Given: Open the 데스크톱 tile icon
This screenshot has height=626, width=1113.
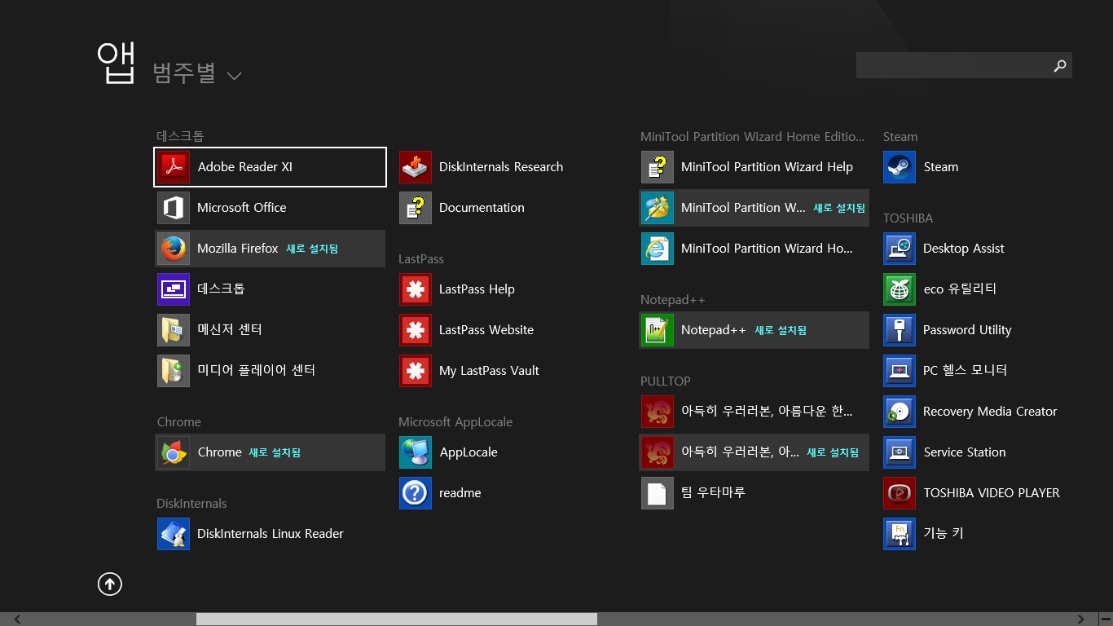Looking at the screenshot, I should pos(174,289).
